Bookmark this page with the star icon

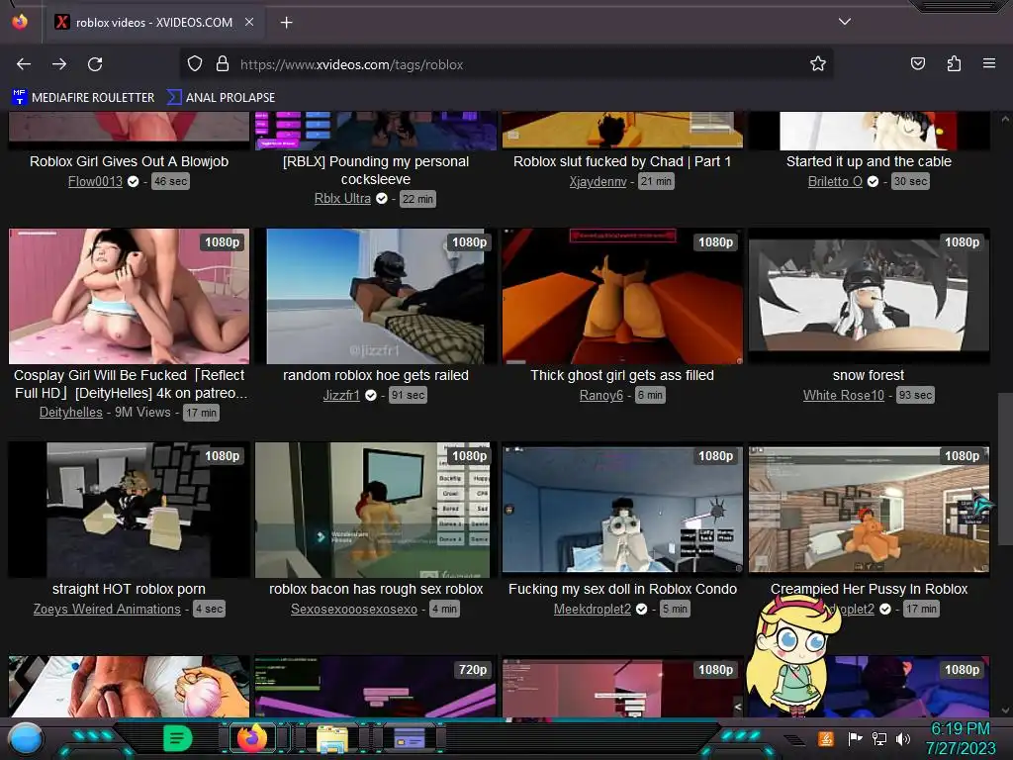click(x=818, y=64)
